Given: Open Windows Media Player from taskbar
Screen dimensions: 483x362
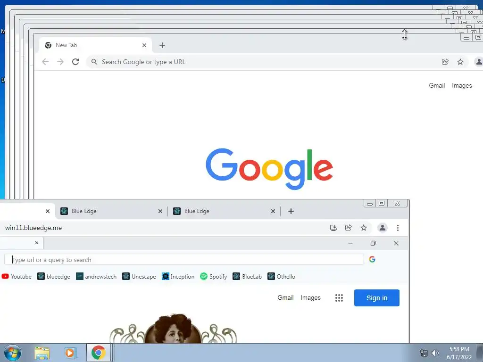Looking at the screenshot, I should [x=70, y=353].
